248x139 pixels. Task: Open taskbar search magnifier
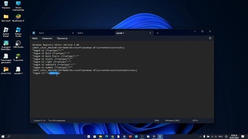(9, 136)
